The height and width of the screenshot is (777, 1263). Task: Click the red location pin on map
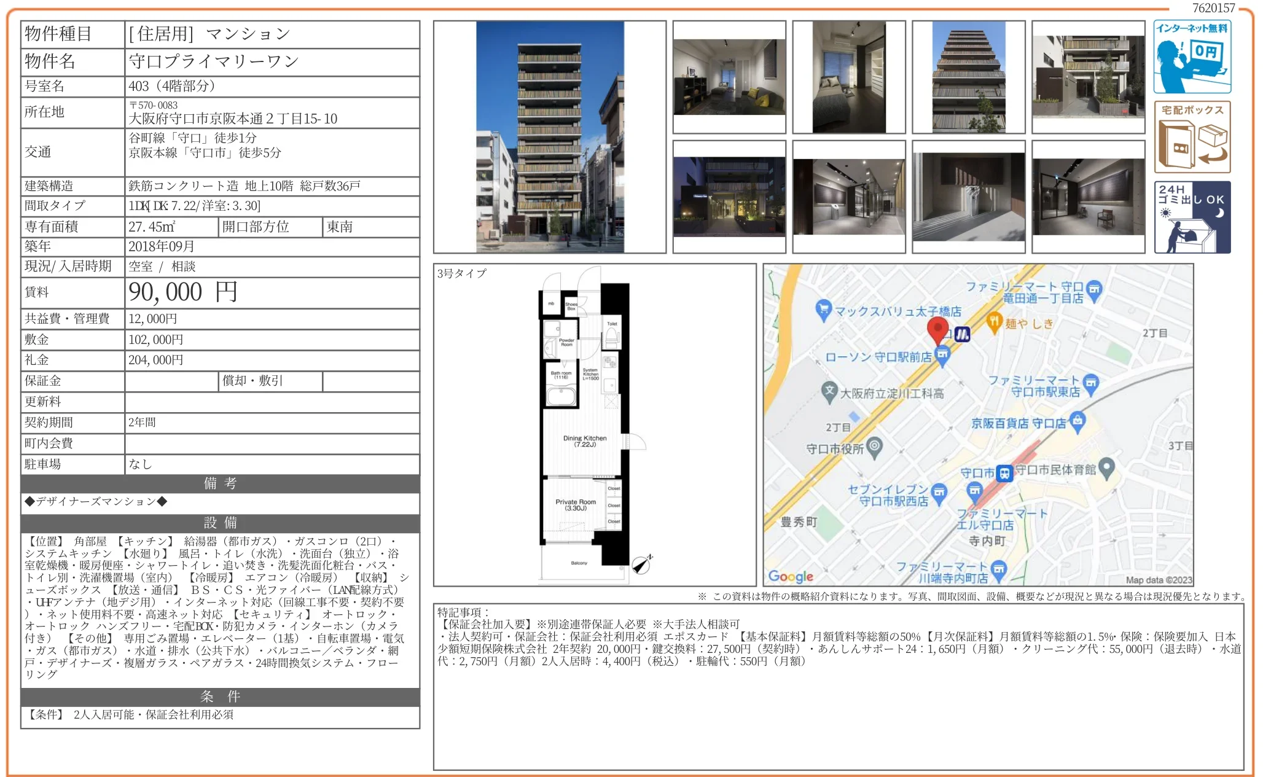[x=937, y=330]
